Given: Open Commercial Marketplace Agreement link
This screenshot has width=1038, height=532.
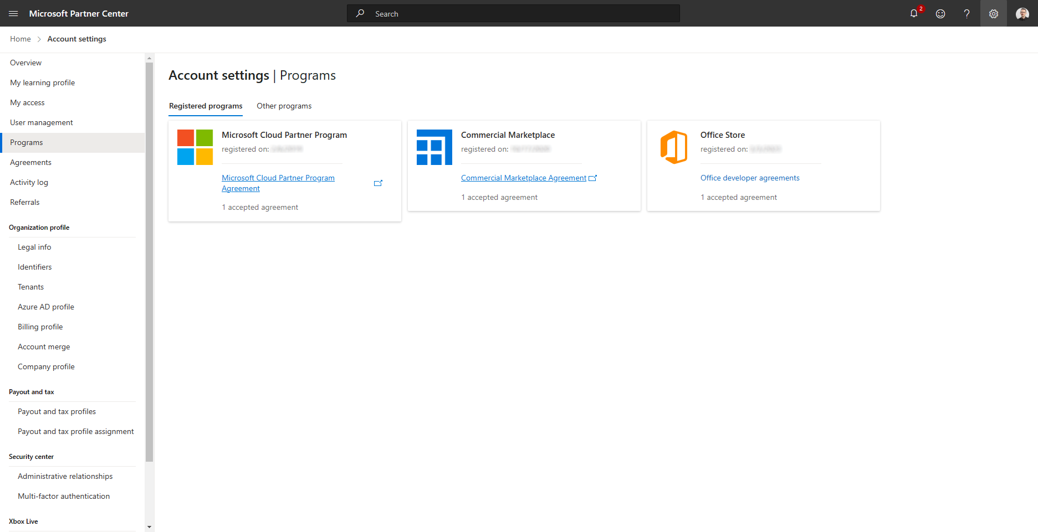Looking at the screenshot, I should click(x=524, y=178).
